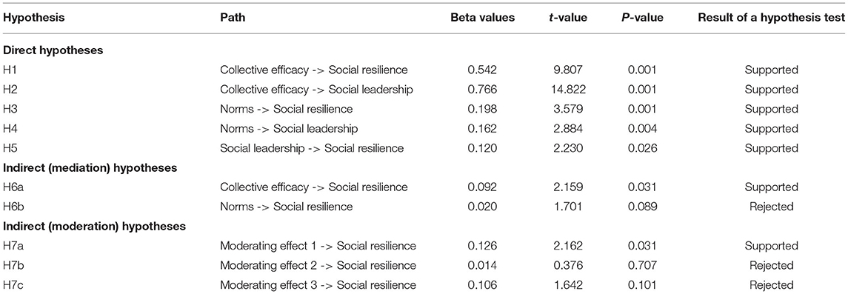Select the H6a row label
Screen dimensions: 848x294
tap(13, 187)
